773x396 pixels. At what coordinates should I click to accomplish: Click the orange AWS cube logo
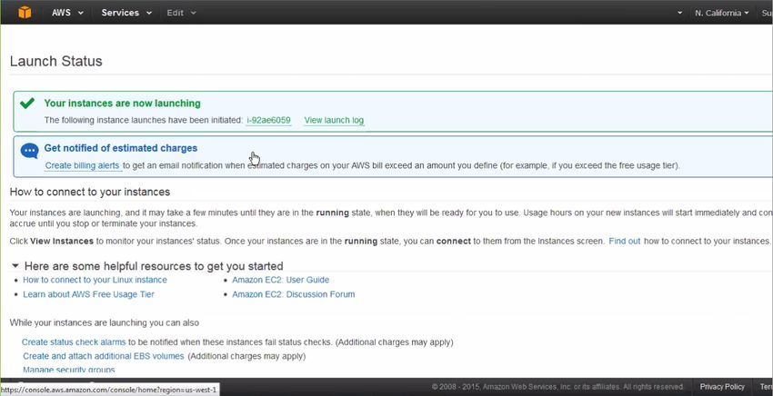[25, 13]
